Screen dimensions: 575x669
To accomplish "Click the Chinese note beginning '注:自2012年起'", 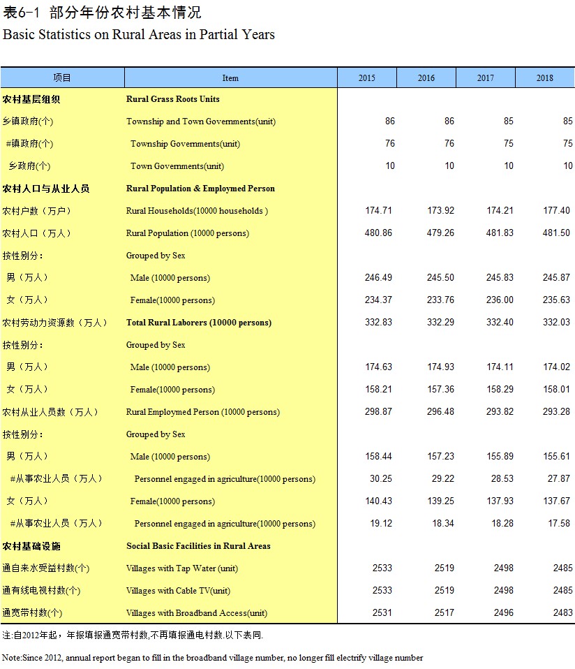I will pos(133,635).
